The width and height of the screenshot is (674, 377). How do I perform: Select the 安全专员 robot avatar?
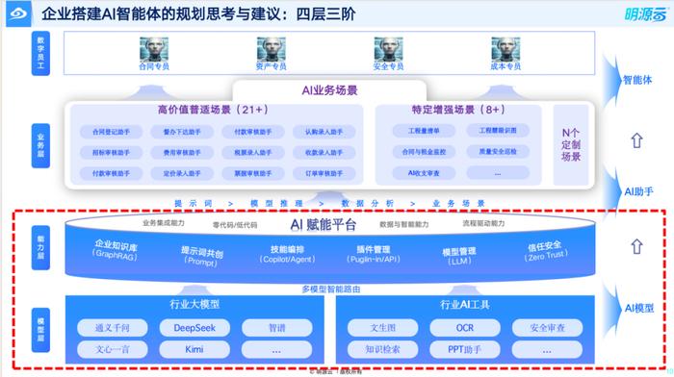pos(389,49)
